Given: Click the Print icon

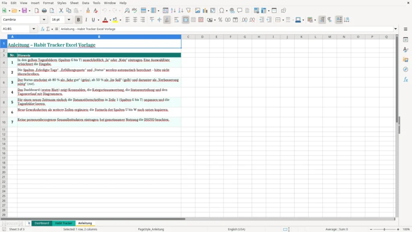Looking at the screenshot, I should coord(44,10).
